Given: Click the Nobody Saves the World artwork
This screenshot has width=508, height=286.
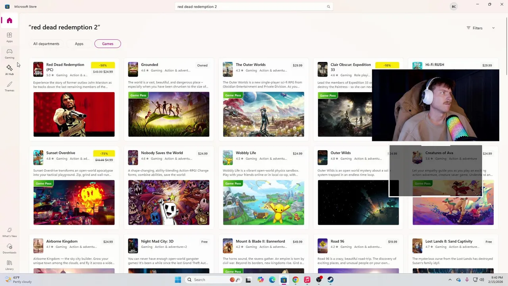Looking at the screenshot, I should click(169, 203).
